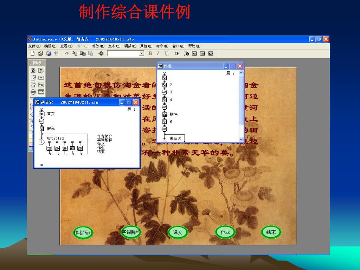Click the highlighted black map icon in flowline
Viewport: 360px width, 270px height.
[x=72, y=148]
